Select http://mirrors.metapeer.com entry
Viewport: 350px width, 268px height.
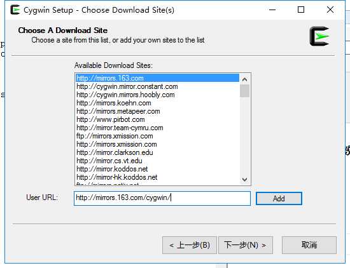point(157,111)
